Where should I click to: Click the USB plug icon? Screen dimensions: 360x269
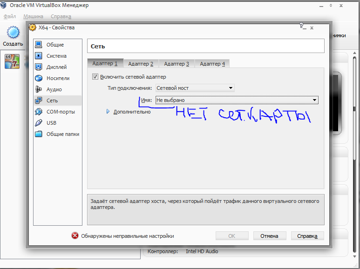click(x=39, y=123)
